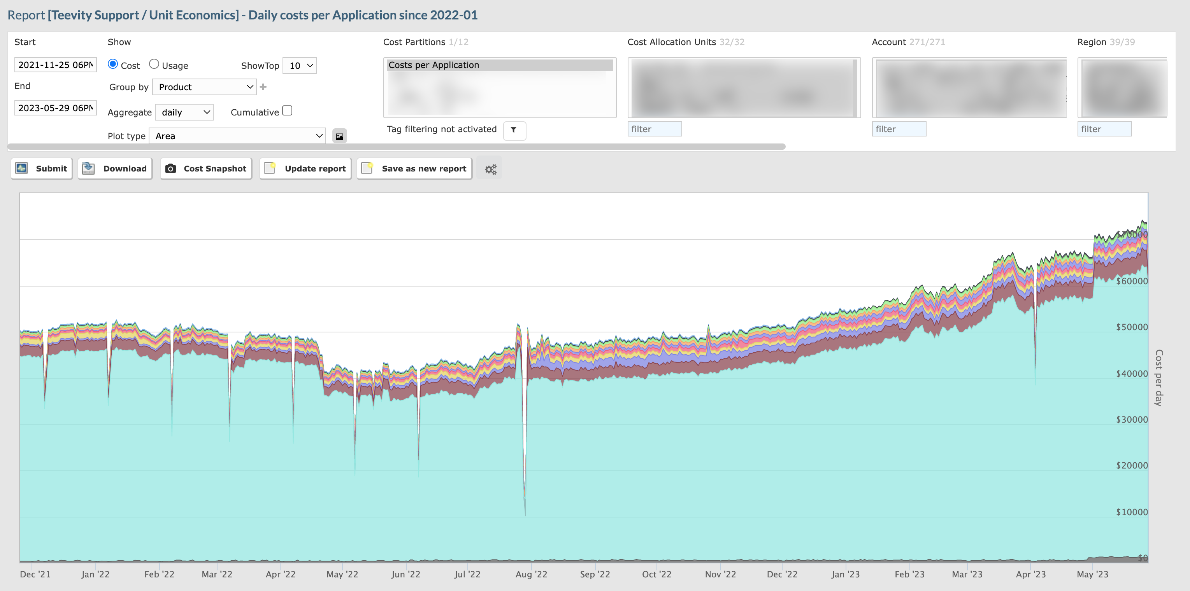1190x591 pixels.
Task: Click the Region list box
Action: click(x=1123, y=88)
